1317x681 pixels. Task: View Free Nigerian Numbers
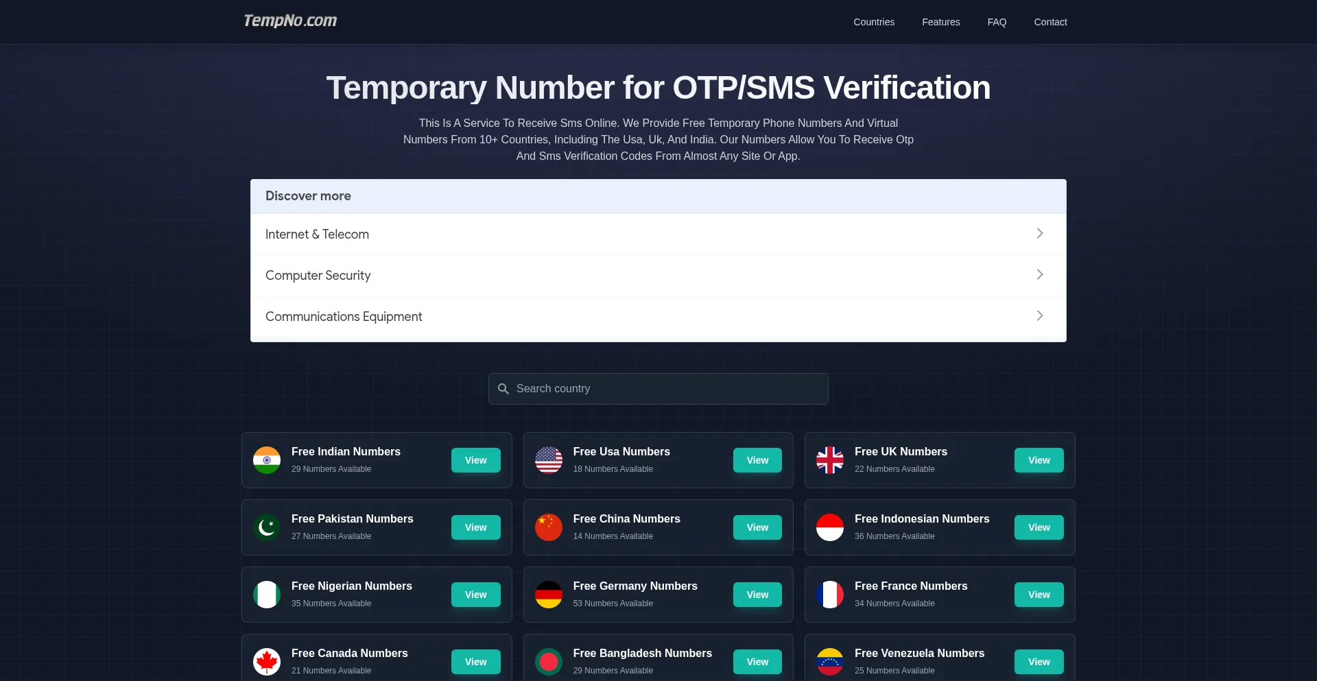(475, 595)
